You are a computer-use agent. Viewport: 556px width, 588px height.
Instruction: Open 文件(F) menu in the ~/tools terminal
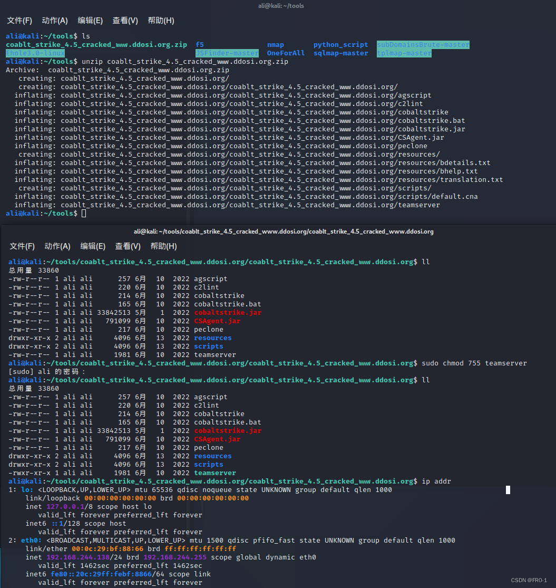pyautogui.click(x=19, y=21)
